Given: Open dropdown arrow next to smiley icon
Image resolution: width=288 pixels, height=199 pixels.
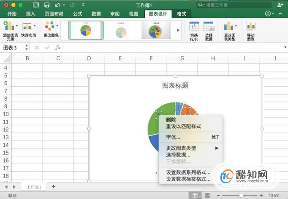Looking at the screenshot, I should pyautogui.click(x=273, y=13).
